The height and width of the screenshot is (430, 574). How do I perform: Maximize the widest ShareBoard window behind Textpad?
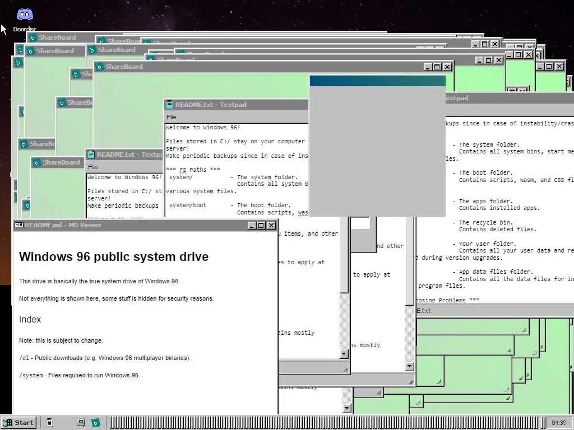tap(437, 67)
